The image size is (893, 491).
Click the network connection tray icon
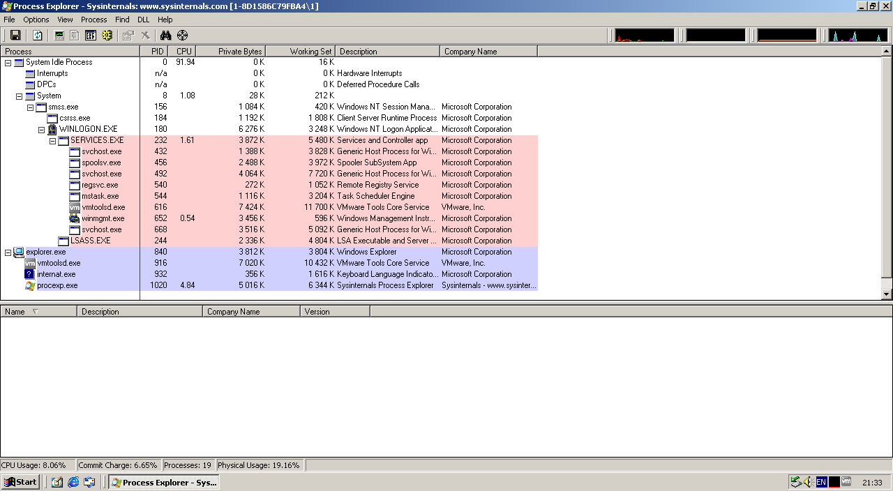click(796, 482)
